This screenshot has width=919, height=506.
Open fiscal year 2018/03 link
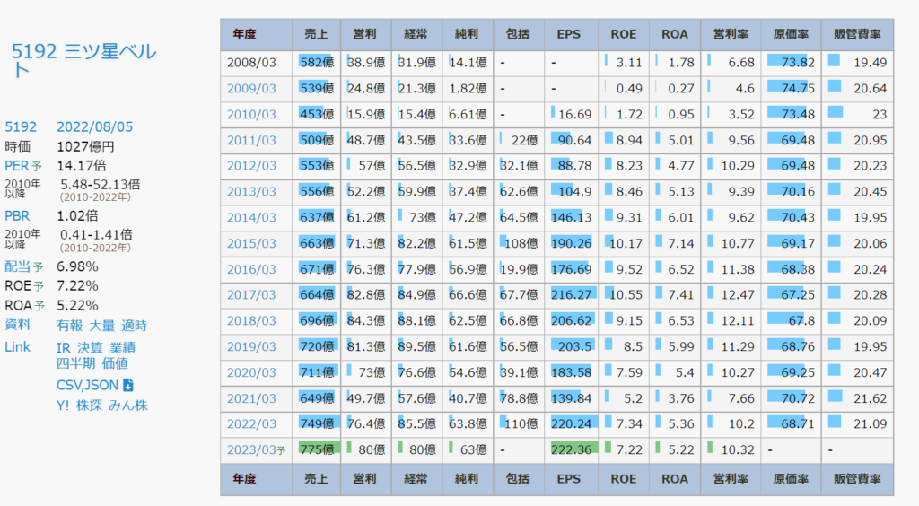pos(251,320)
